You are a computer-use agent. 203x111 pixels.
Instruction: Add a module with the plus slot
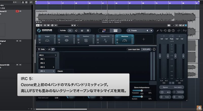(x=144, y=39)
